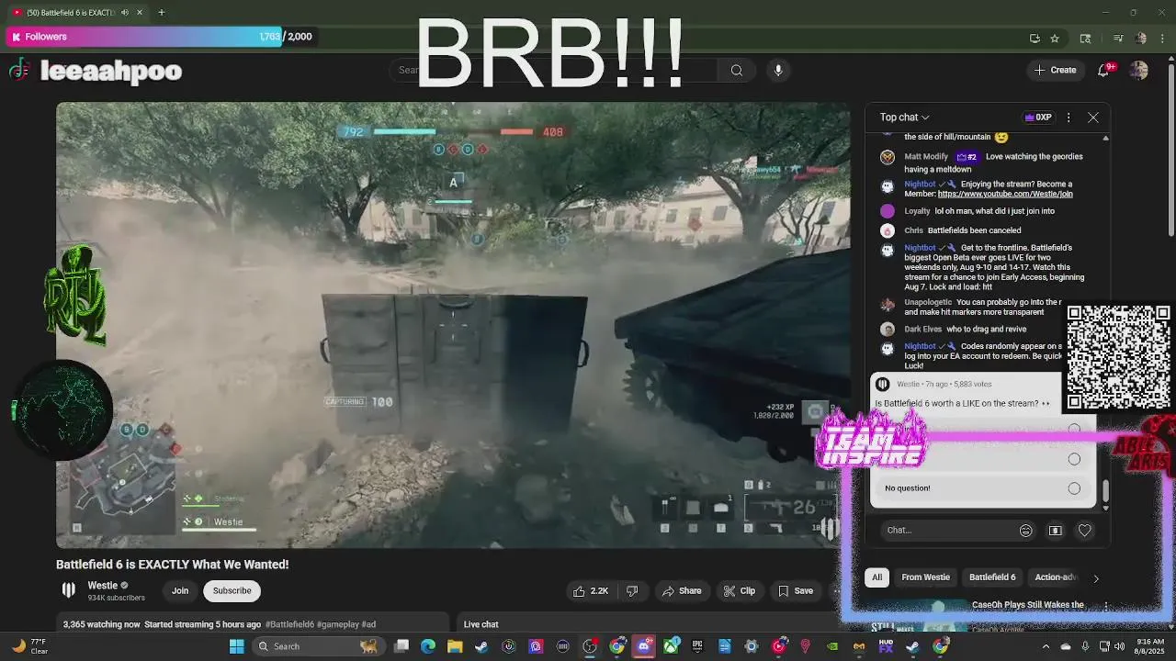Show hidden system tray icons

click(1046, 646)
